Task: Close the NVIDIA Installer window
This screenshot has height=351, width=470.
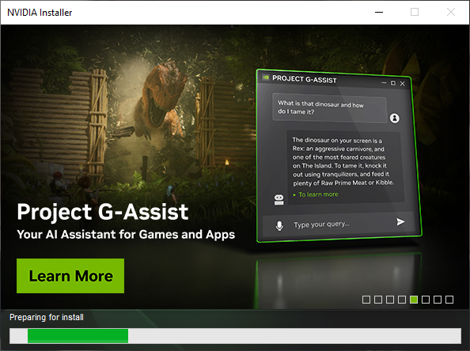Action: click(451, 13)
